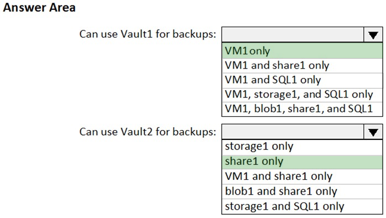
Task: Select "blob1 and share1 only" option
Action: [x=302, y=191]
